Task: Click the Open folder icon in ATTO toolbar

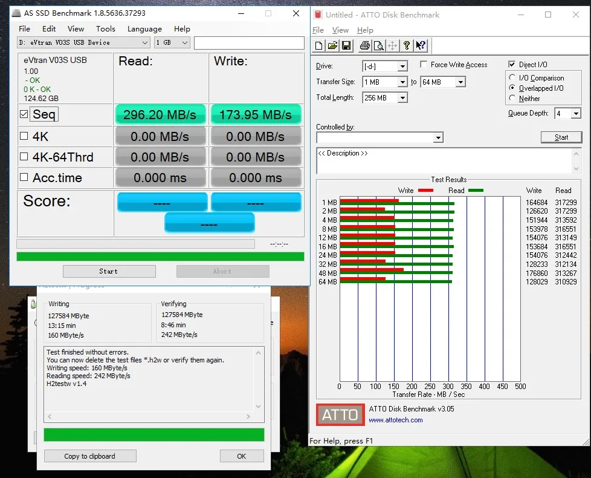Action: 332,45
